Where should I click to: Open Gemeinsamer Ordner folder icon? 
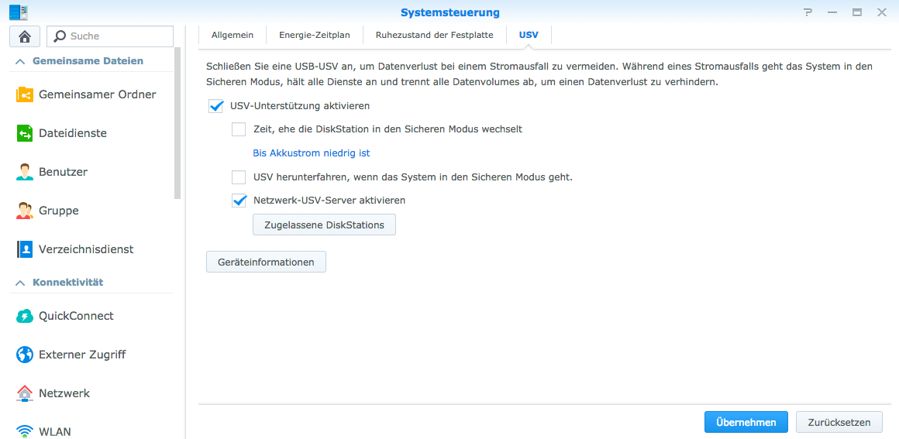tap(25, 94)
